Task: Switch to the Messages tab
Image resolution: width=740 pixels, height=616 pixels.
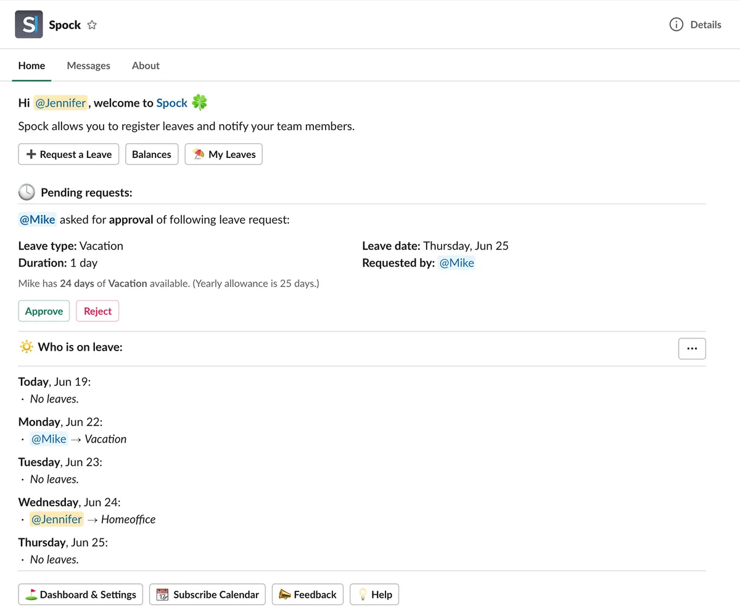Action: [88, 65]
